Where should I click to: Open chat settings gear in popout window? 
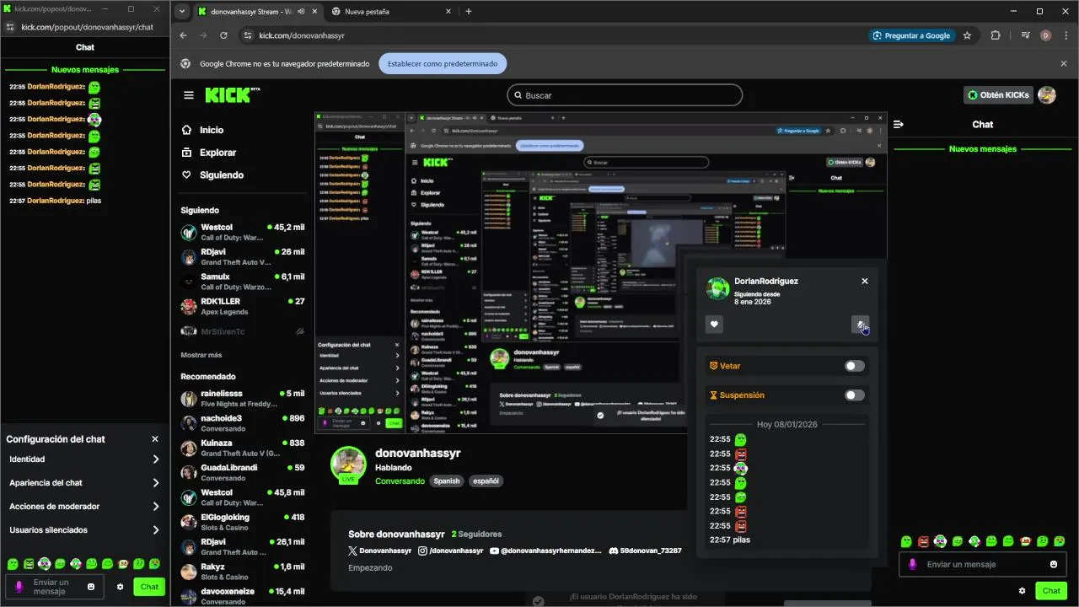[x=121, y=587]
